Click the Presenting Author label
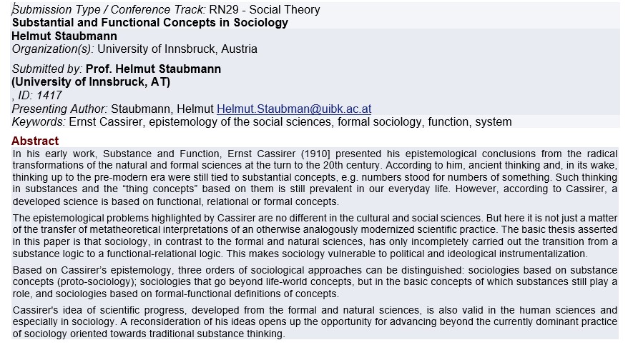The width and height of the screenshot is (628, 345). pyautogui.click(x=59, y=109)
